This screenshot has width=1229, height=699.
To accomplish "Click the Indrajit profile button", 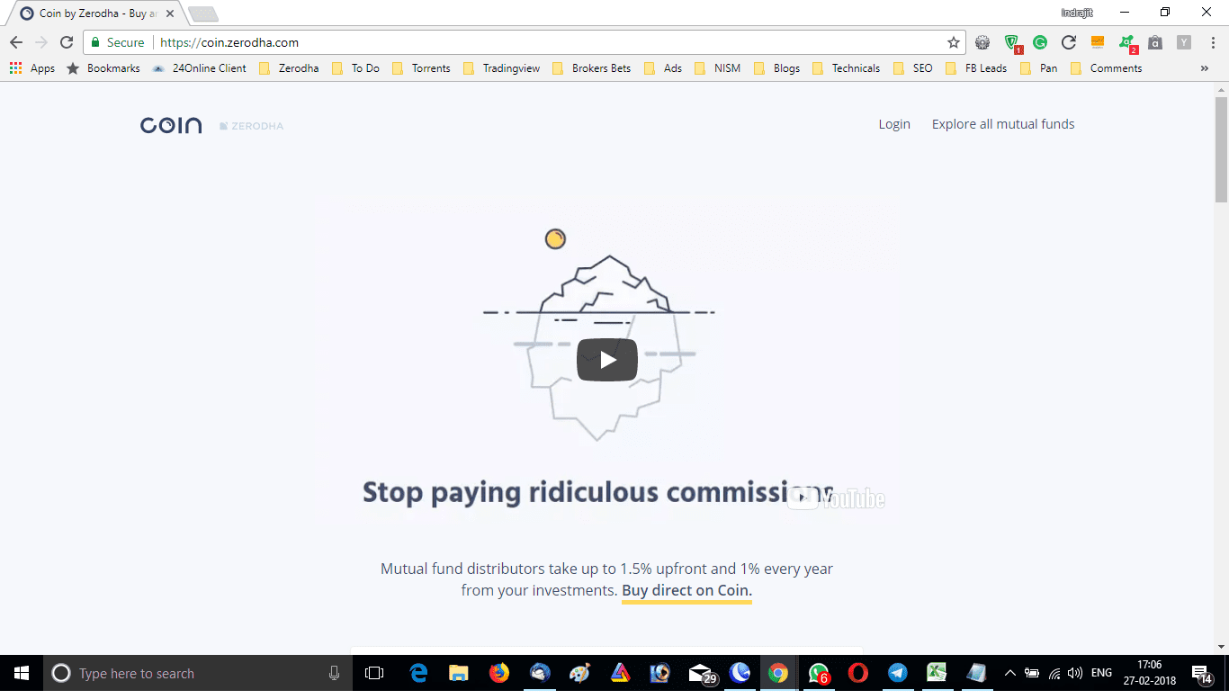I will [x=1077, y=12].
